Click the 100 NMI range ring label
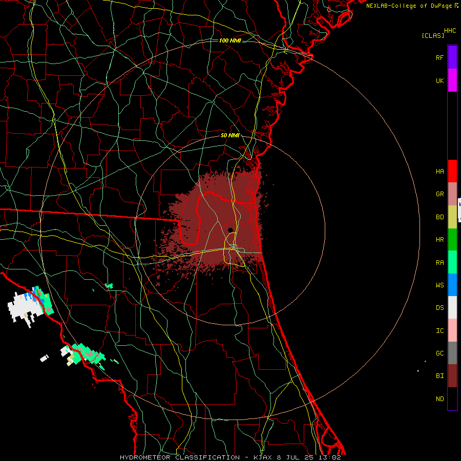The width and height of the screenshot is (461, 461). [x=230, y=40]
